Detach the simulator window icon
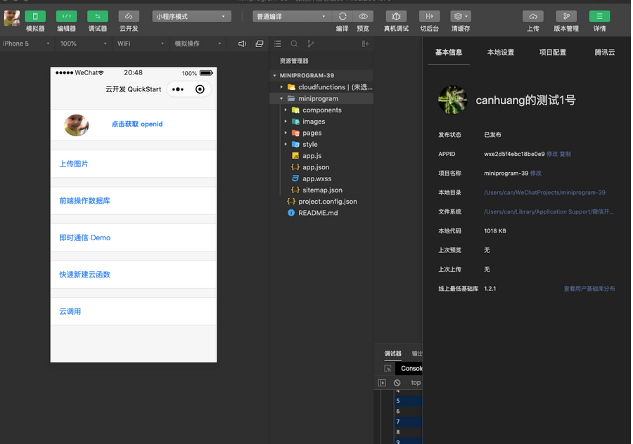This screenshot has width=633, height=444. click(260, 44)
